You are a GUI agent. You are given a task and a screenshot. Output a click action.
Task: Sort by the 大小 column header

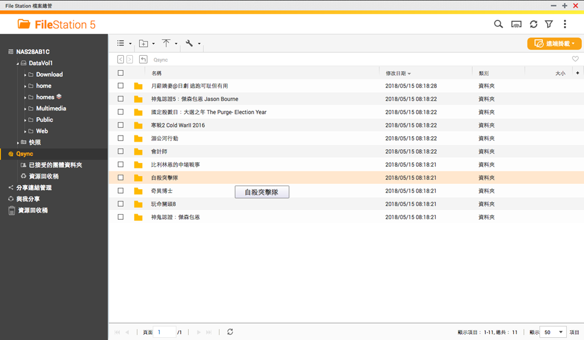click(x=560, y=73)
